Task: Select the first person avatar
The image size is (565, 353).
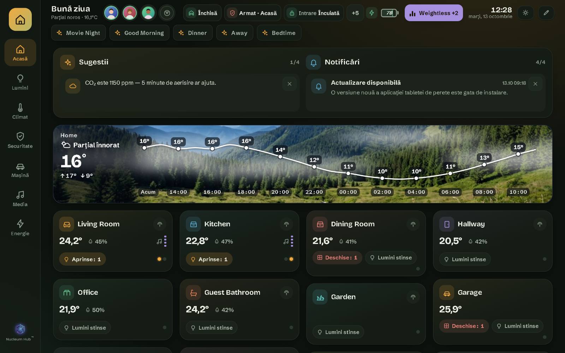Action: click(x=111, y=13)
